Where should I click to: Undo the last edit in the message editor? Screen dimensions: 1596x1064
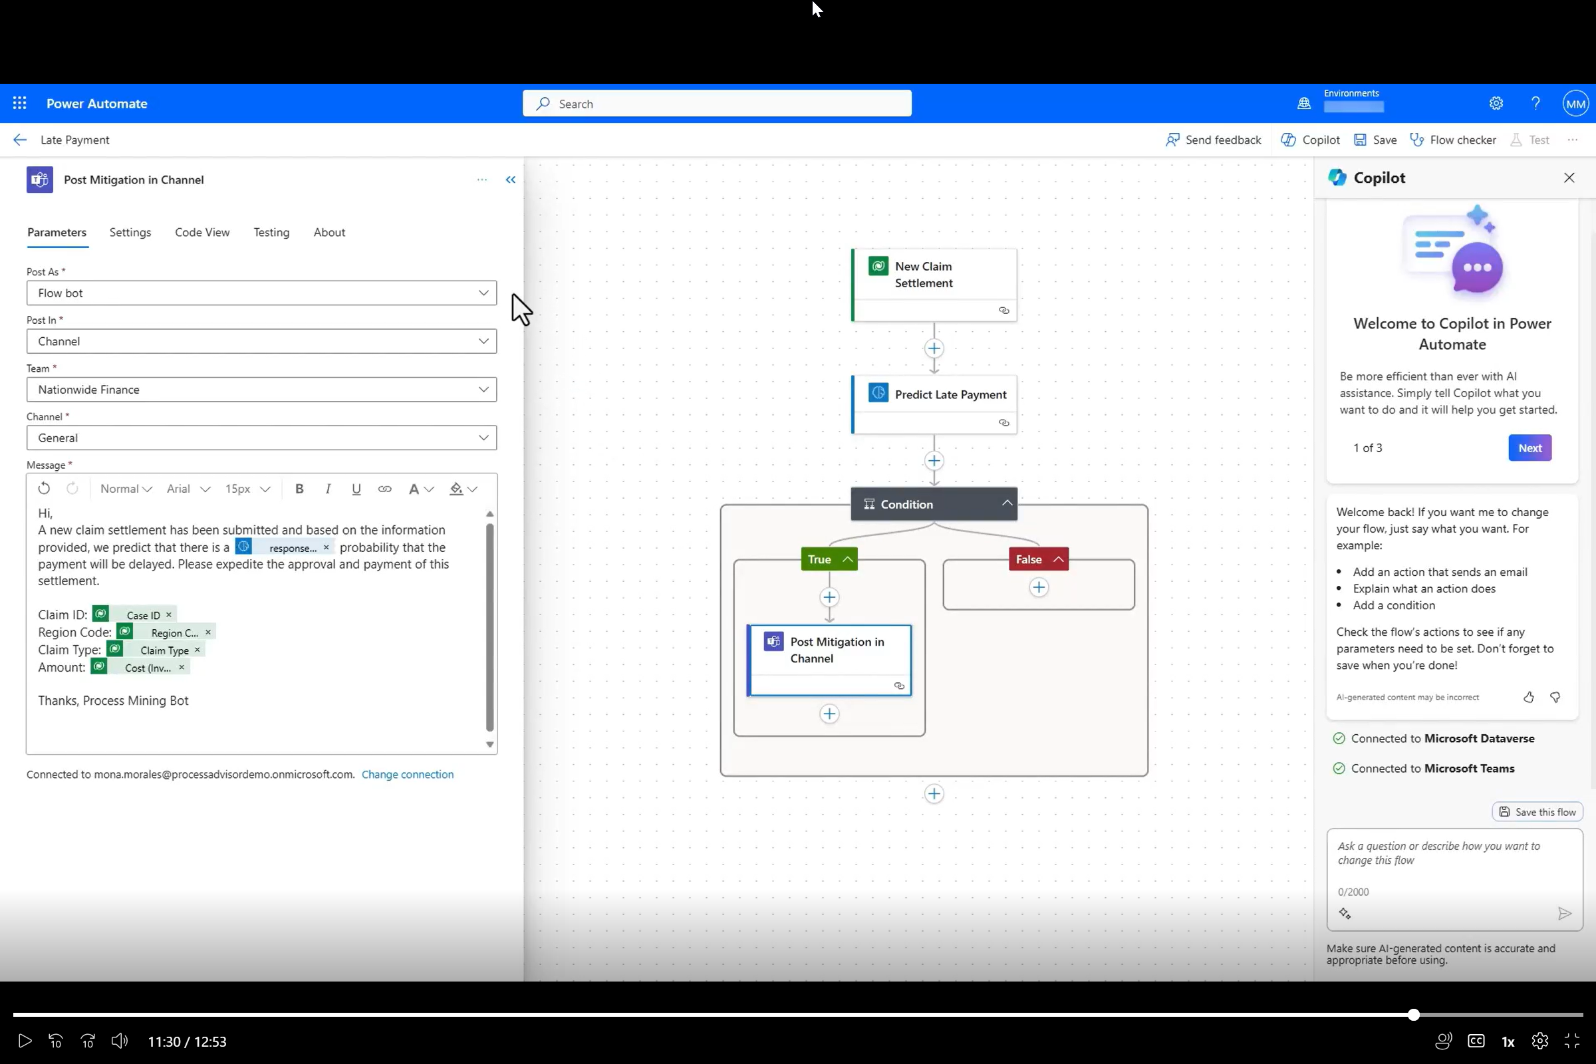point(43,489)
